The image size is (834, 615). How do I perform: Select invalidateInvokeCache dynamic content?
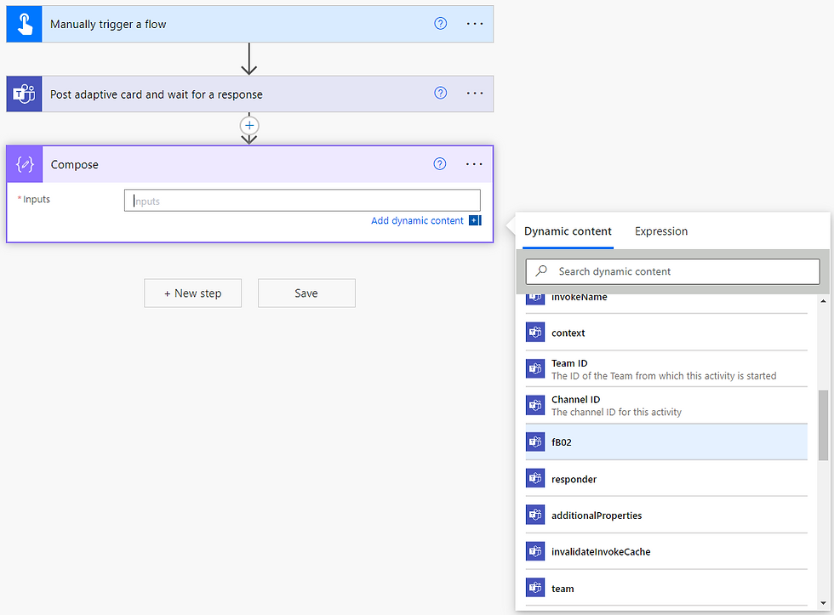pyautogui.click(x=666, y=551)
